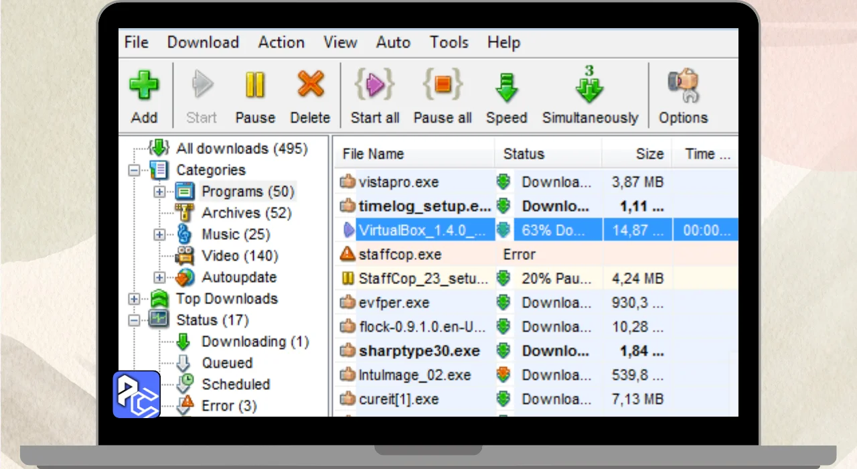Sort by the Status column header
Screen dimensions: 857x469
(x=548, y=153)
